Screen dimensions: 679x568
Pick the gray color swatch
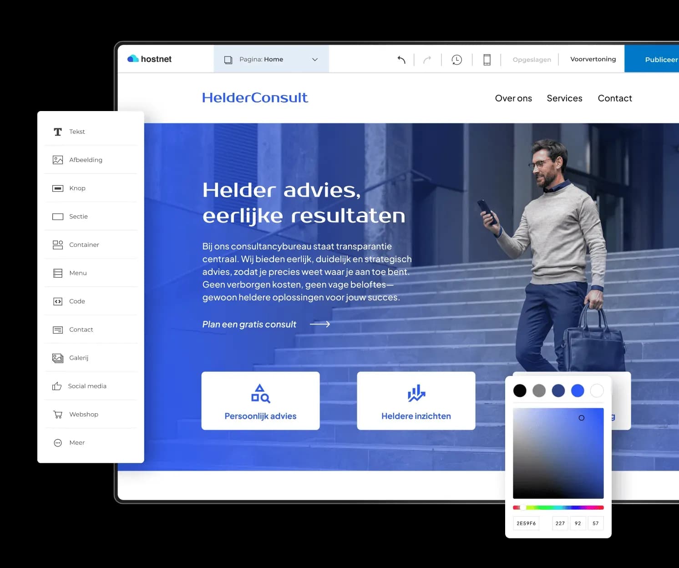pyautogui.click(x=539, y=390)
